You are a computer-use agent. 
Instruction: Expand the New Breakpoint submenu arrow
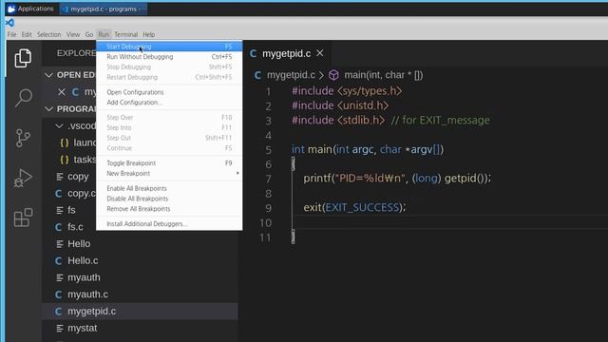pos(237,173)
